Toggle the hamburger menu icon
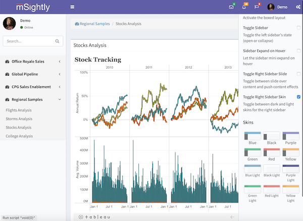Image resolution: width=303 pixels, height=221 pixels. click(72, 7)
